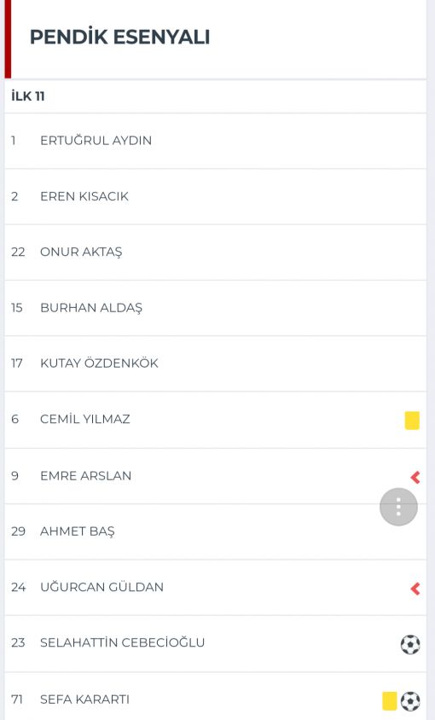Click Uğurcan Güldan's red substitution arrow
The height and width of the screenshot is (720, 435).
[x=415, y=589]
